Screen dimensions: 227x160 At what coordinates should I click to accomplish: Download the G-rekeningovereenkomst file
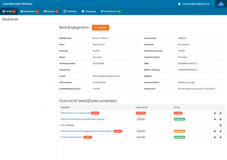click(215, 137)
